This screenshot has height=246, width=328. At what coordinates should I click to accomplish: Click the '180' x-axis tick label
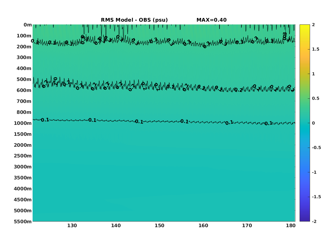(291, 226)
